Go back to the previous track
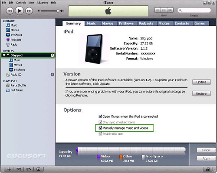217x173 pixels. point(10,11)
